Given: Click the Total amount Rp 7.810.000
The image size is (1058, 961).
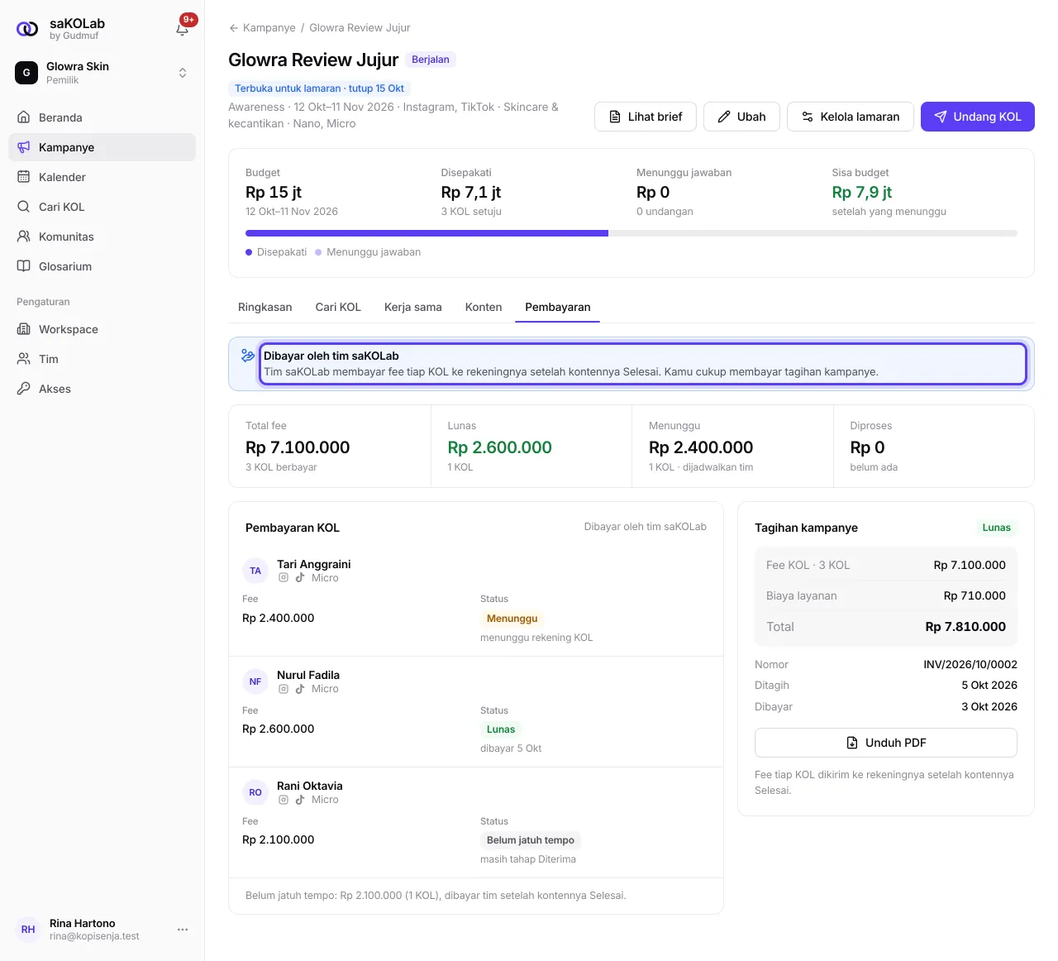Looking at the screenshot, I should [965, 627].
